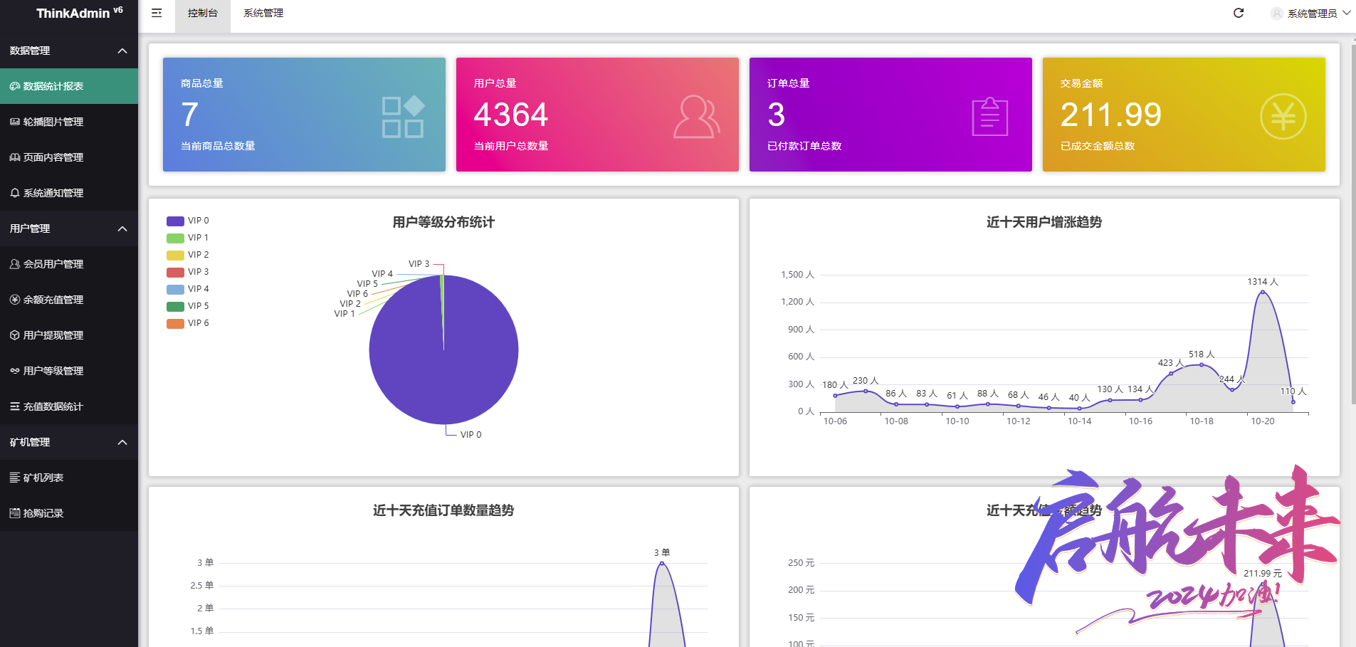Click the 3 单 peak label
The width and height of the screenshot is (1356, 647).
coord(662,552)
